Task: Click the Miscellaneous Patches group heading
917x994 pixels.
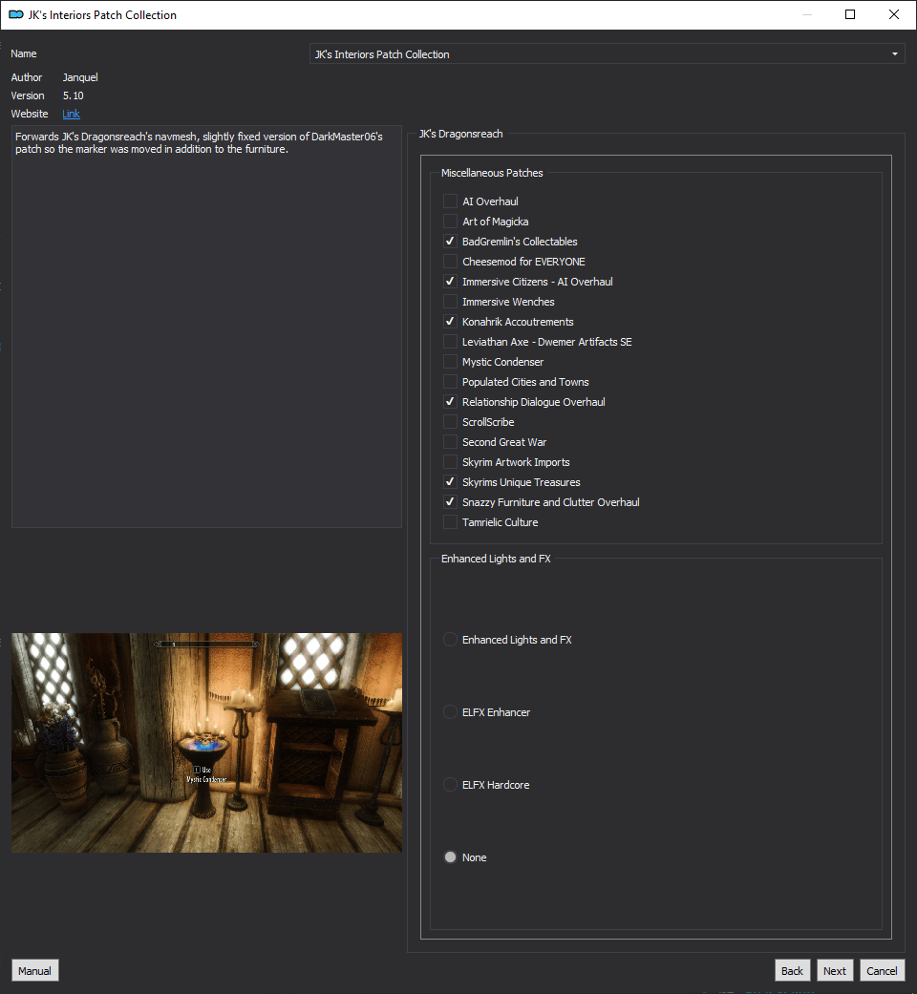Action: pos(492,173)
